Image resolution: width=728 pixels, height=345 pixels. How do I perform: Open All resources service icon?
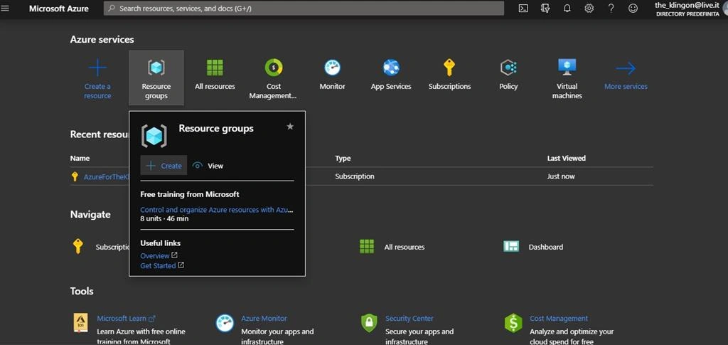tap(215, 68)
